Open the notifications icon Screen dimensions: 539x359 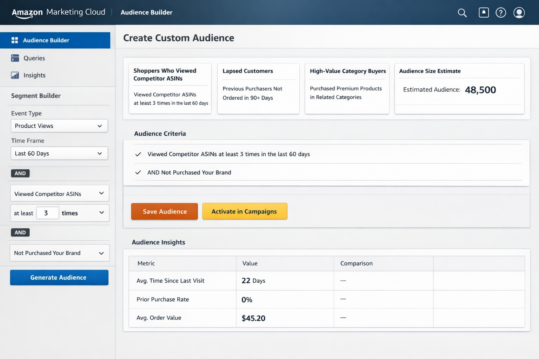[483, 13]
